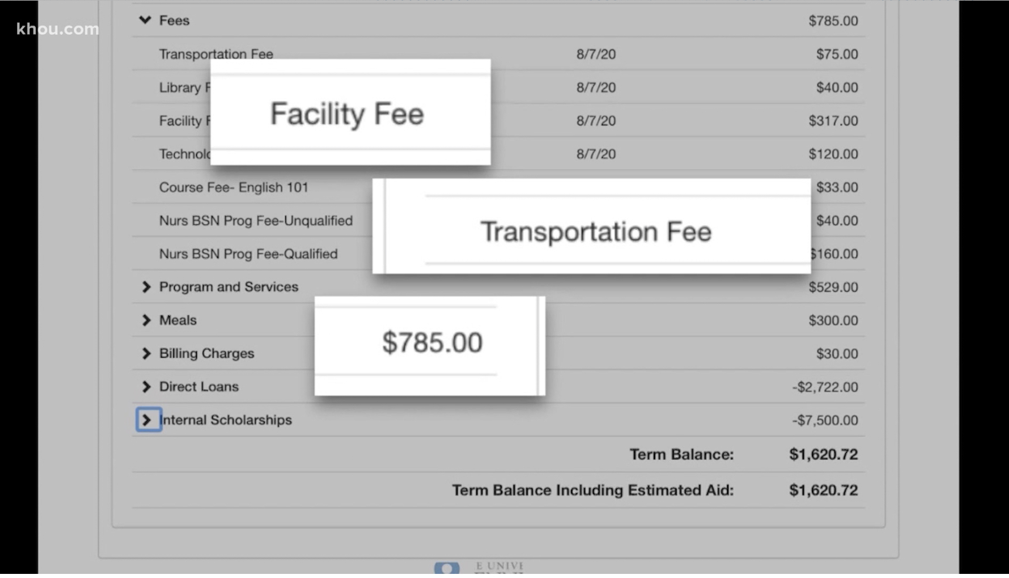The height and width of the screenshot is (578, 1009).
Task: Click the Internal Scholarships label
Action: [x=226, y=420]
